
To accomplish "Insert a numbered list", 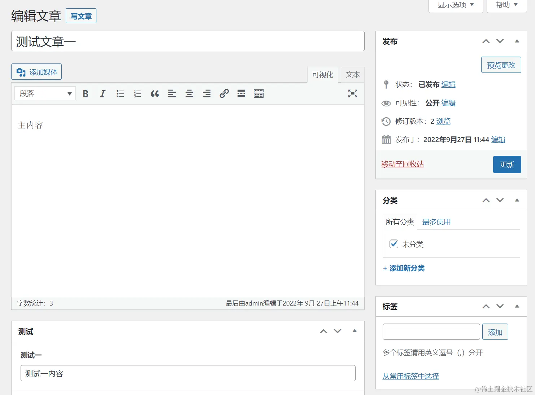I will pyautogui.click(x=138, y=94).
